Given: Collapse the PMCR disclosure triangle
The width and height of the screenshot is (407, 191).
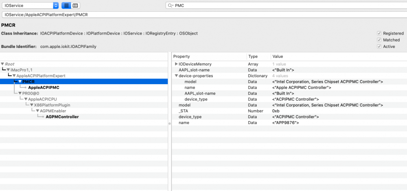Looking at the screenshot, I should coord(20,82).
